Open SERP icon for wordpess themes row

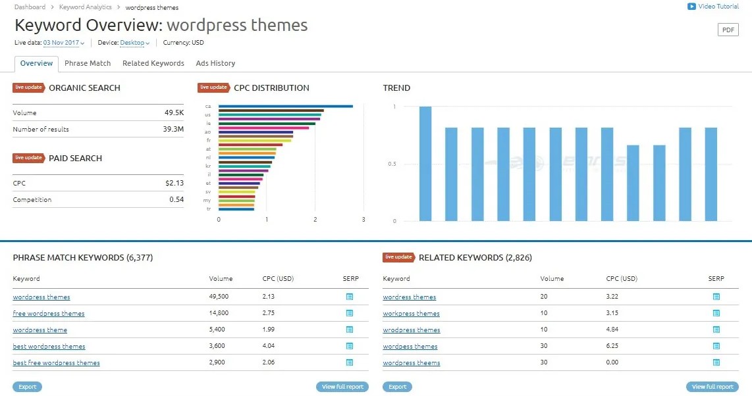(716, 346)
